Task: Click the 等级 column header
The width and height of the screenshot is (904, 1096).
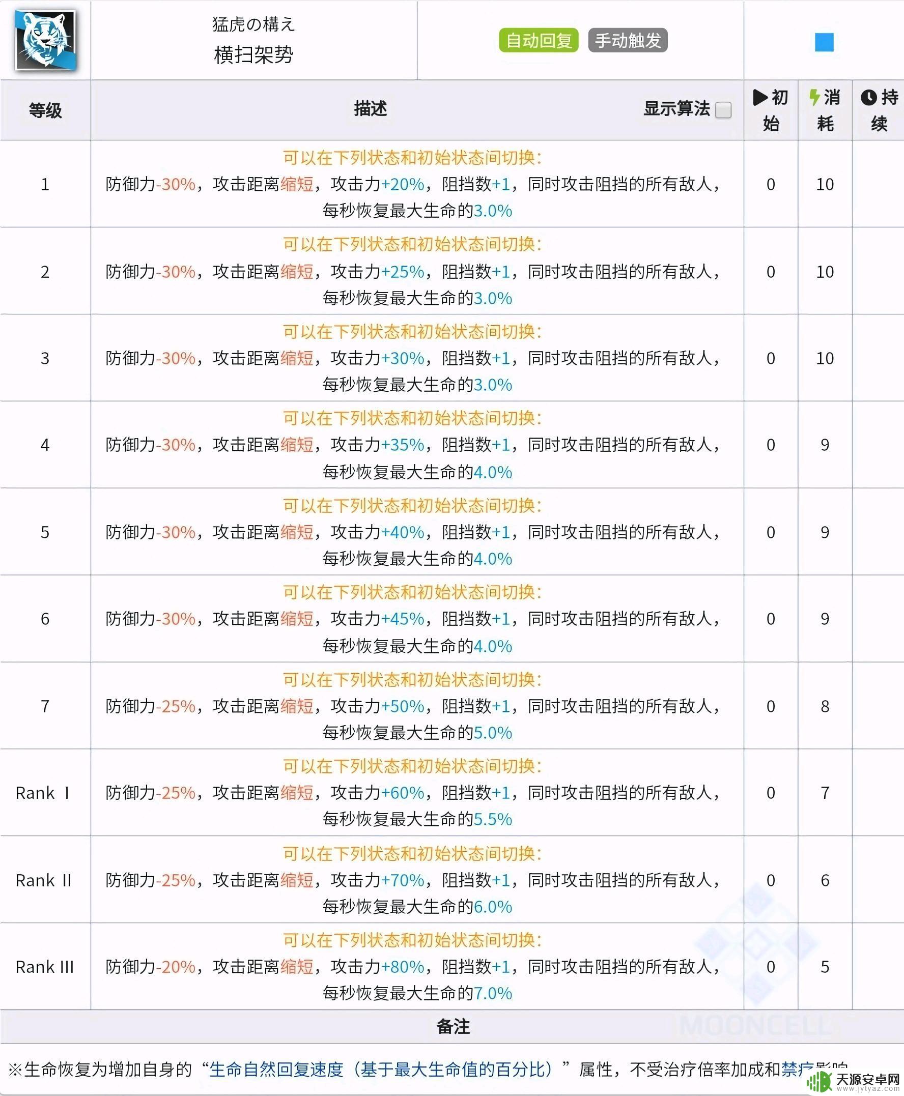Action: [45, 110]
